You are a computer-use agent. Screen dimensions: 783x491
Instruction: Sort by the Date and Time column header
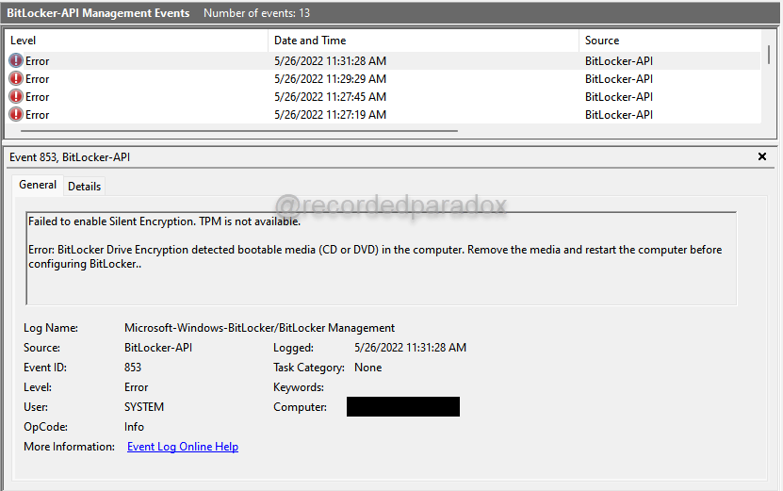coord(423,41)
